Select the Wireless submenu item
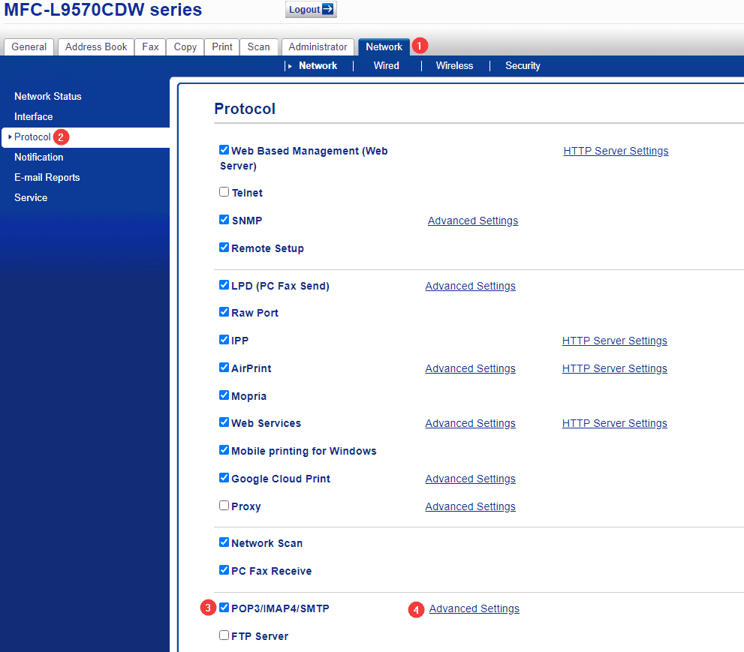The width and height of the screenshot is (744, 652). click(x=454, y=66)
